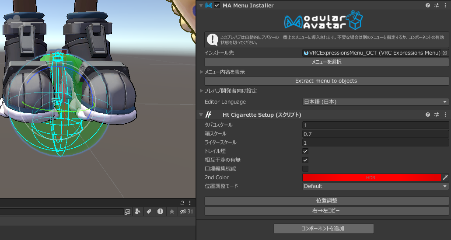Screen dimensions: 451x240
Task: Click the コンポーネントを追加 button
Action: pyautogui.click(x=324, y=229)
